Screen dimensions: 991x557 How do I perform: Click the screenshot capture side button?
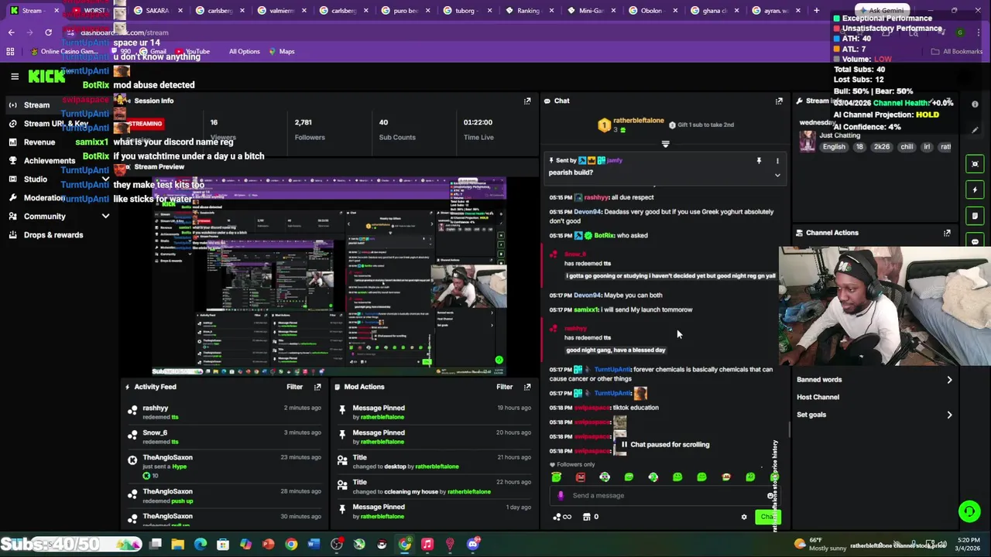pyautogui.click(x=975, y=163)
